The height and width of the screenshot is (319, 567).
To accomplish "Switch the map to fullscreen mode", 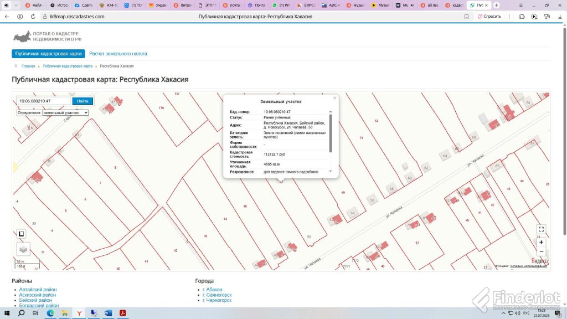I will click(x=541, y=229).
